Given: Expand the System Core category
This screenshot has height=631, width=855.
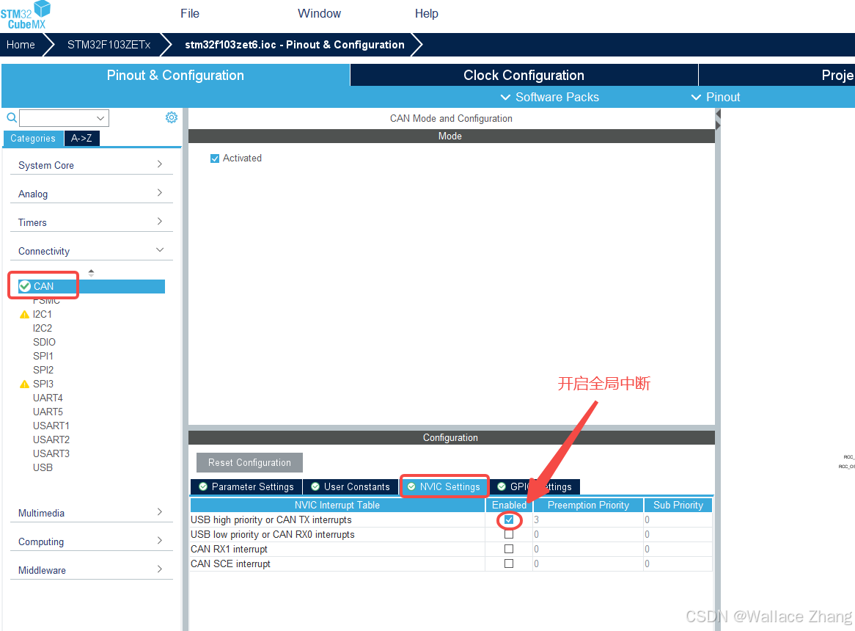Looking at the screenshot, I should tap(91, 164).
